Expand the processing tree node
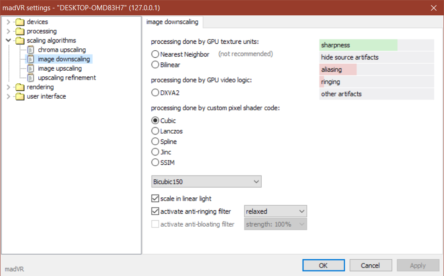Image resolution: width=444 pixels, height=276 pixels. tap(8, 31)
